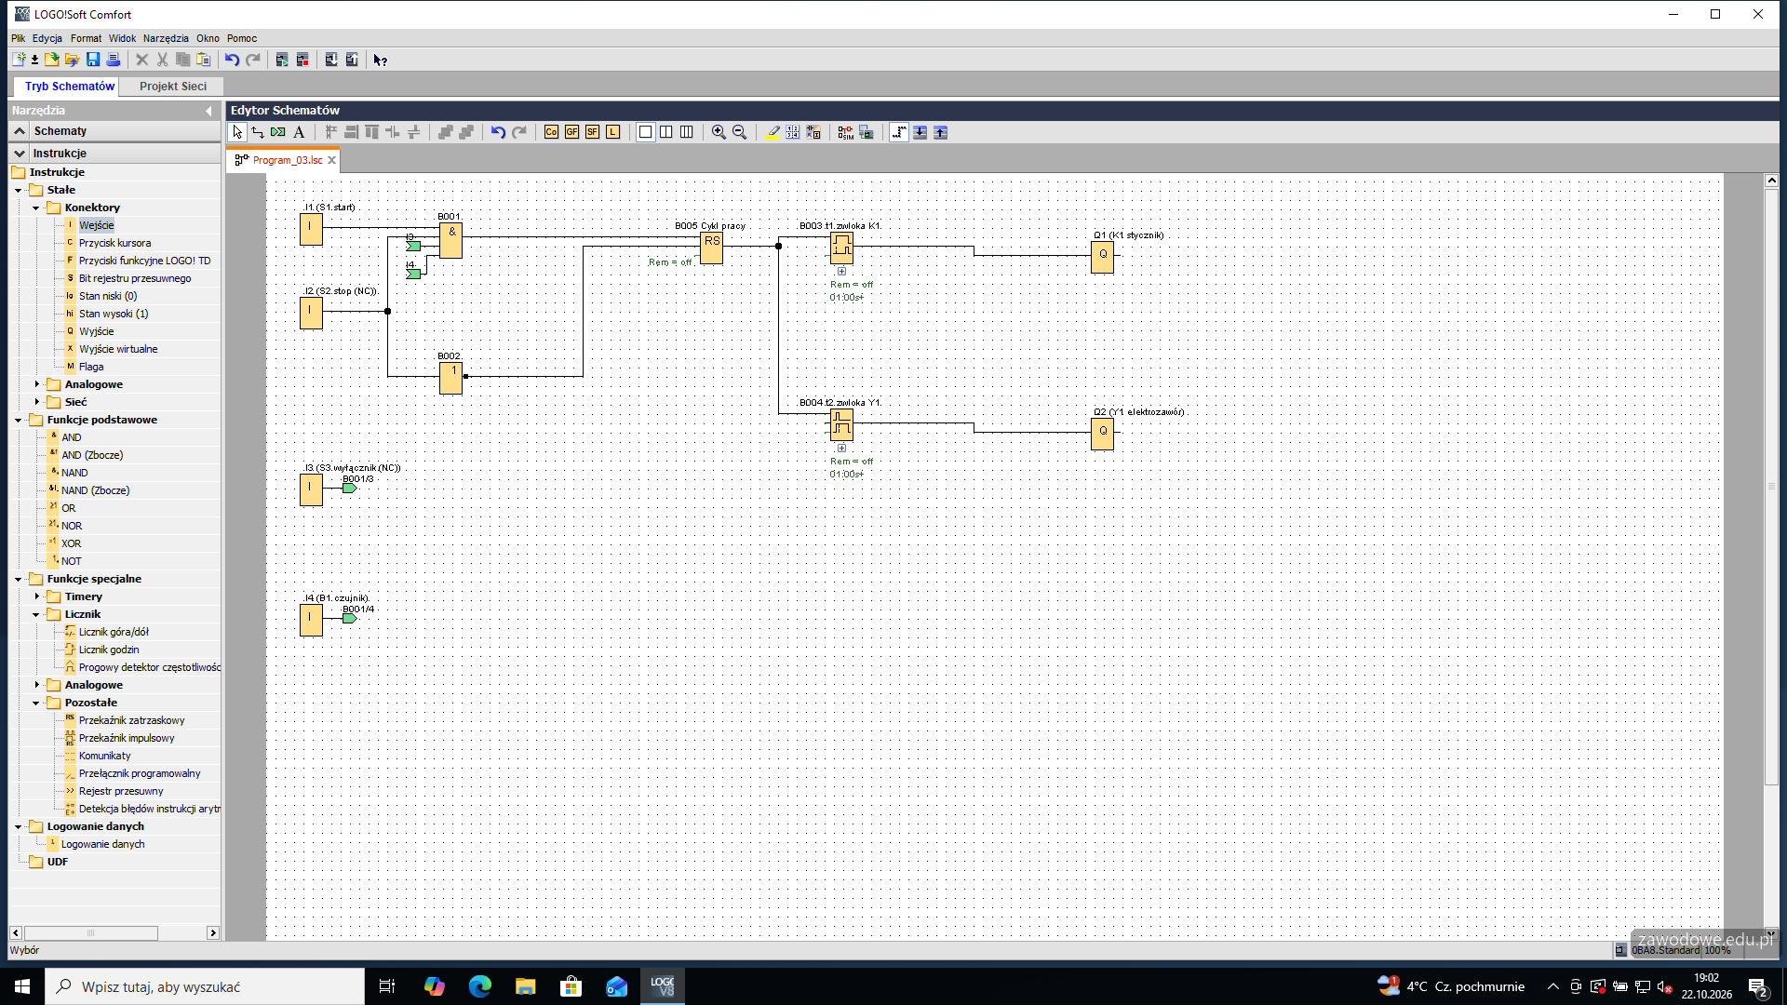Expand the Timery folder
The width and height of the screenshot is (1787, 1005).
tap(36, 596)
